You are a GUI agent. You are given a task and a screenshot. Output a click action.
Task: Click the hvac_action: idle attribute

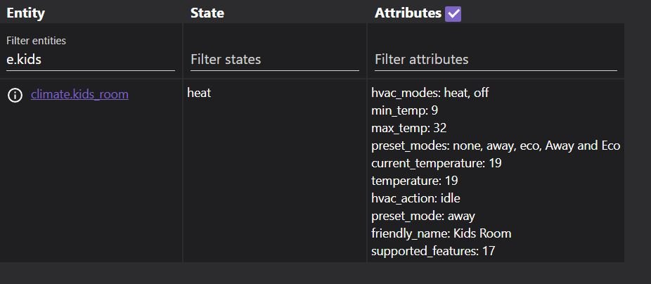click(415, 198)
